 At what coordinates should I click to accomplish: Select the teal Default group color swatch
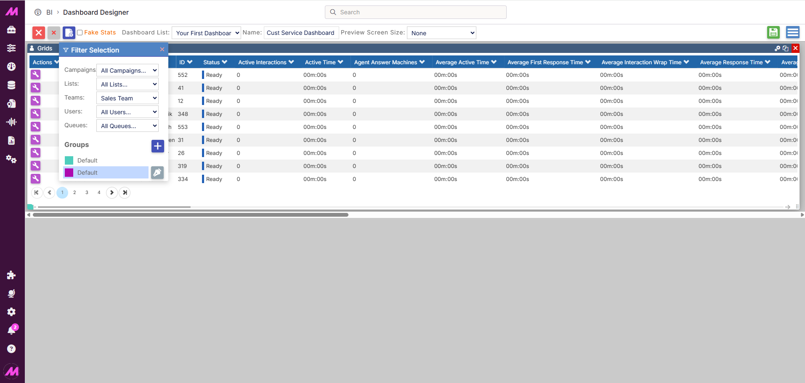pos(69,160)
